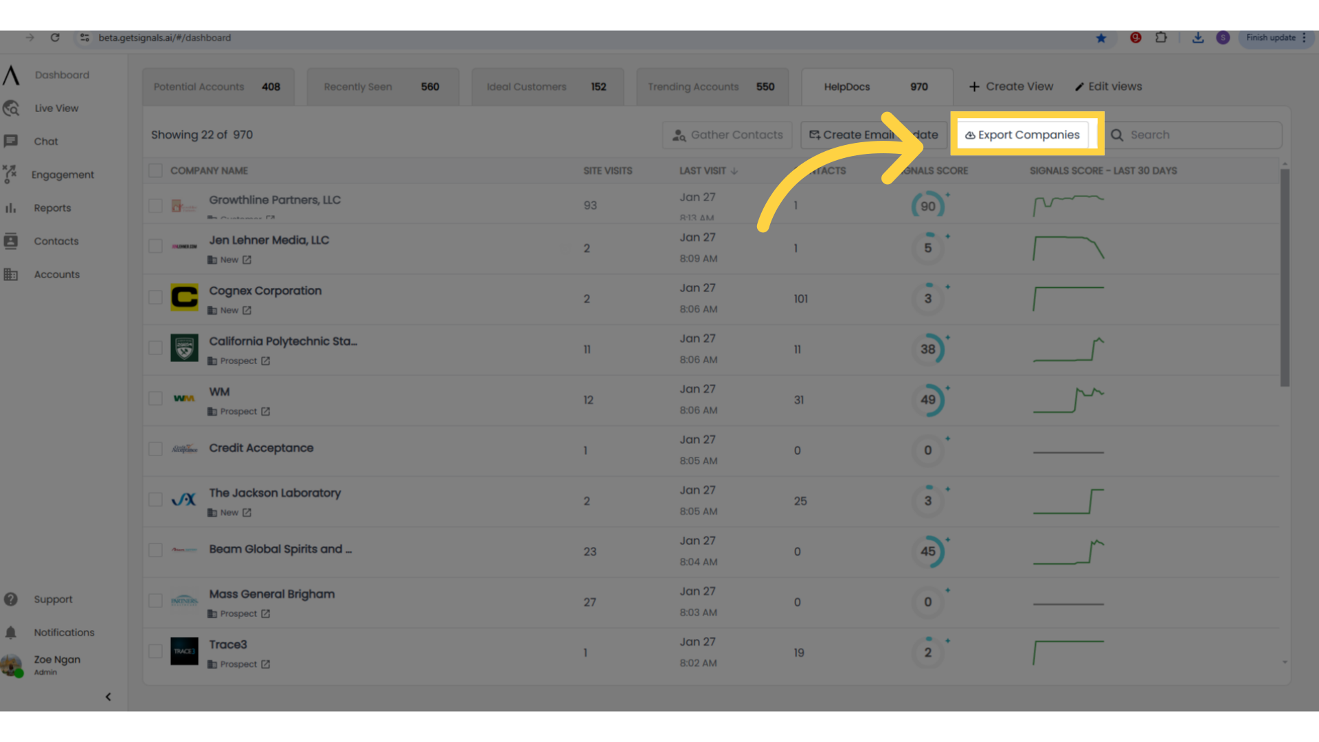Open WM external link icon

click(x=265, y=412)
